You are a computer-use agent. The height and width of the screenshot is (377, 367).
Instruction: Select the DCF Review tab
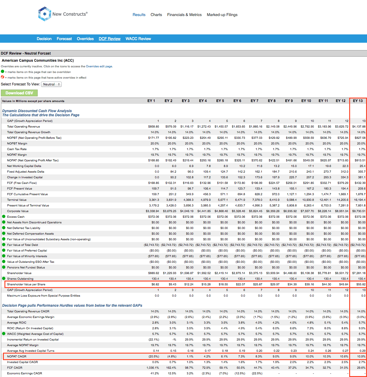(x=110, y=39)
